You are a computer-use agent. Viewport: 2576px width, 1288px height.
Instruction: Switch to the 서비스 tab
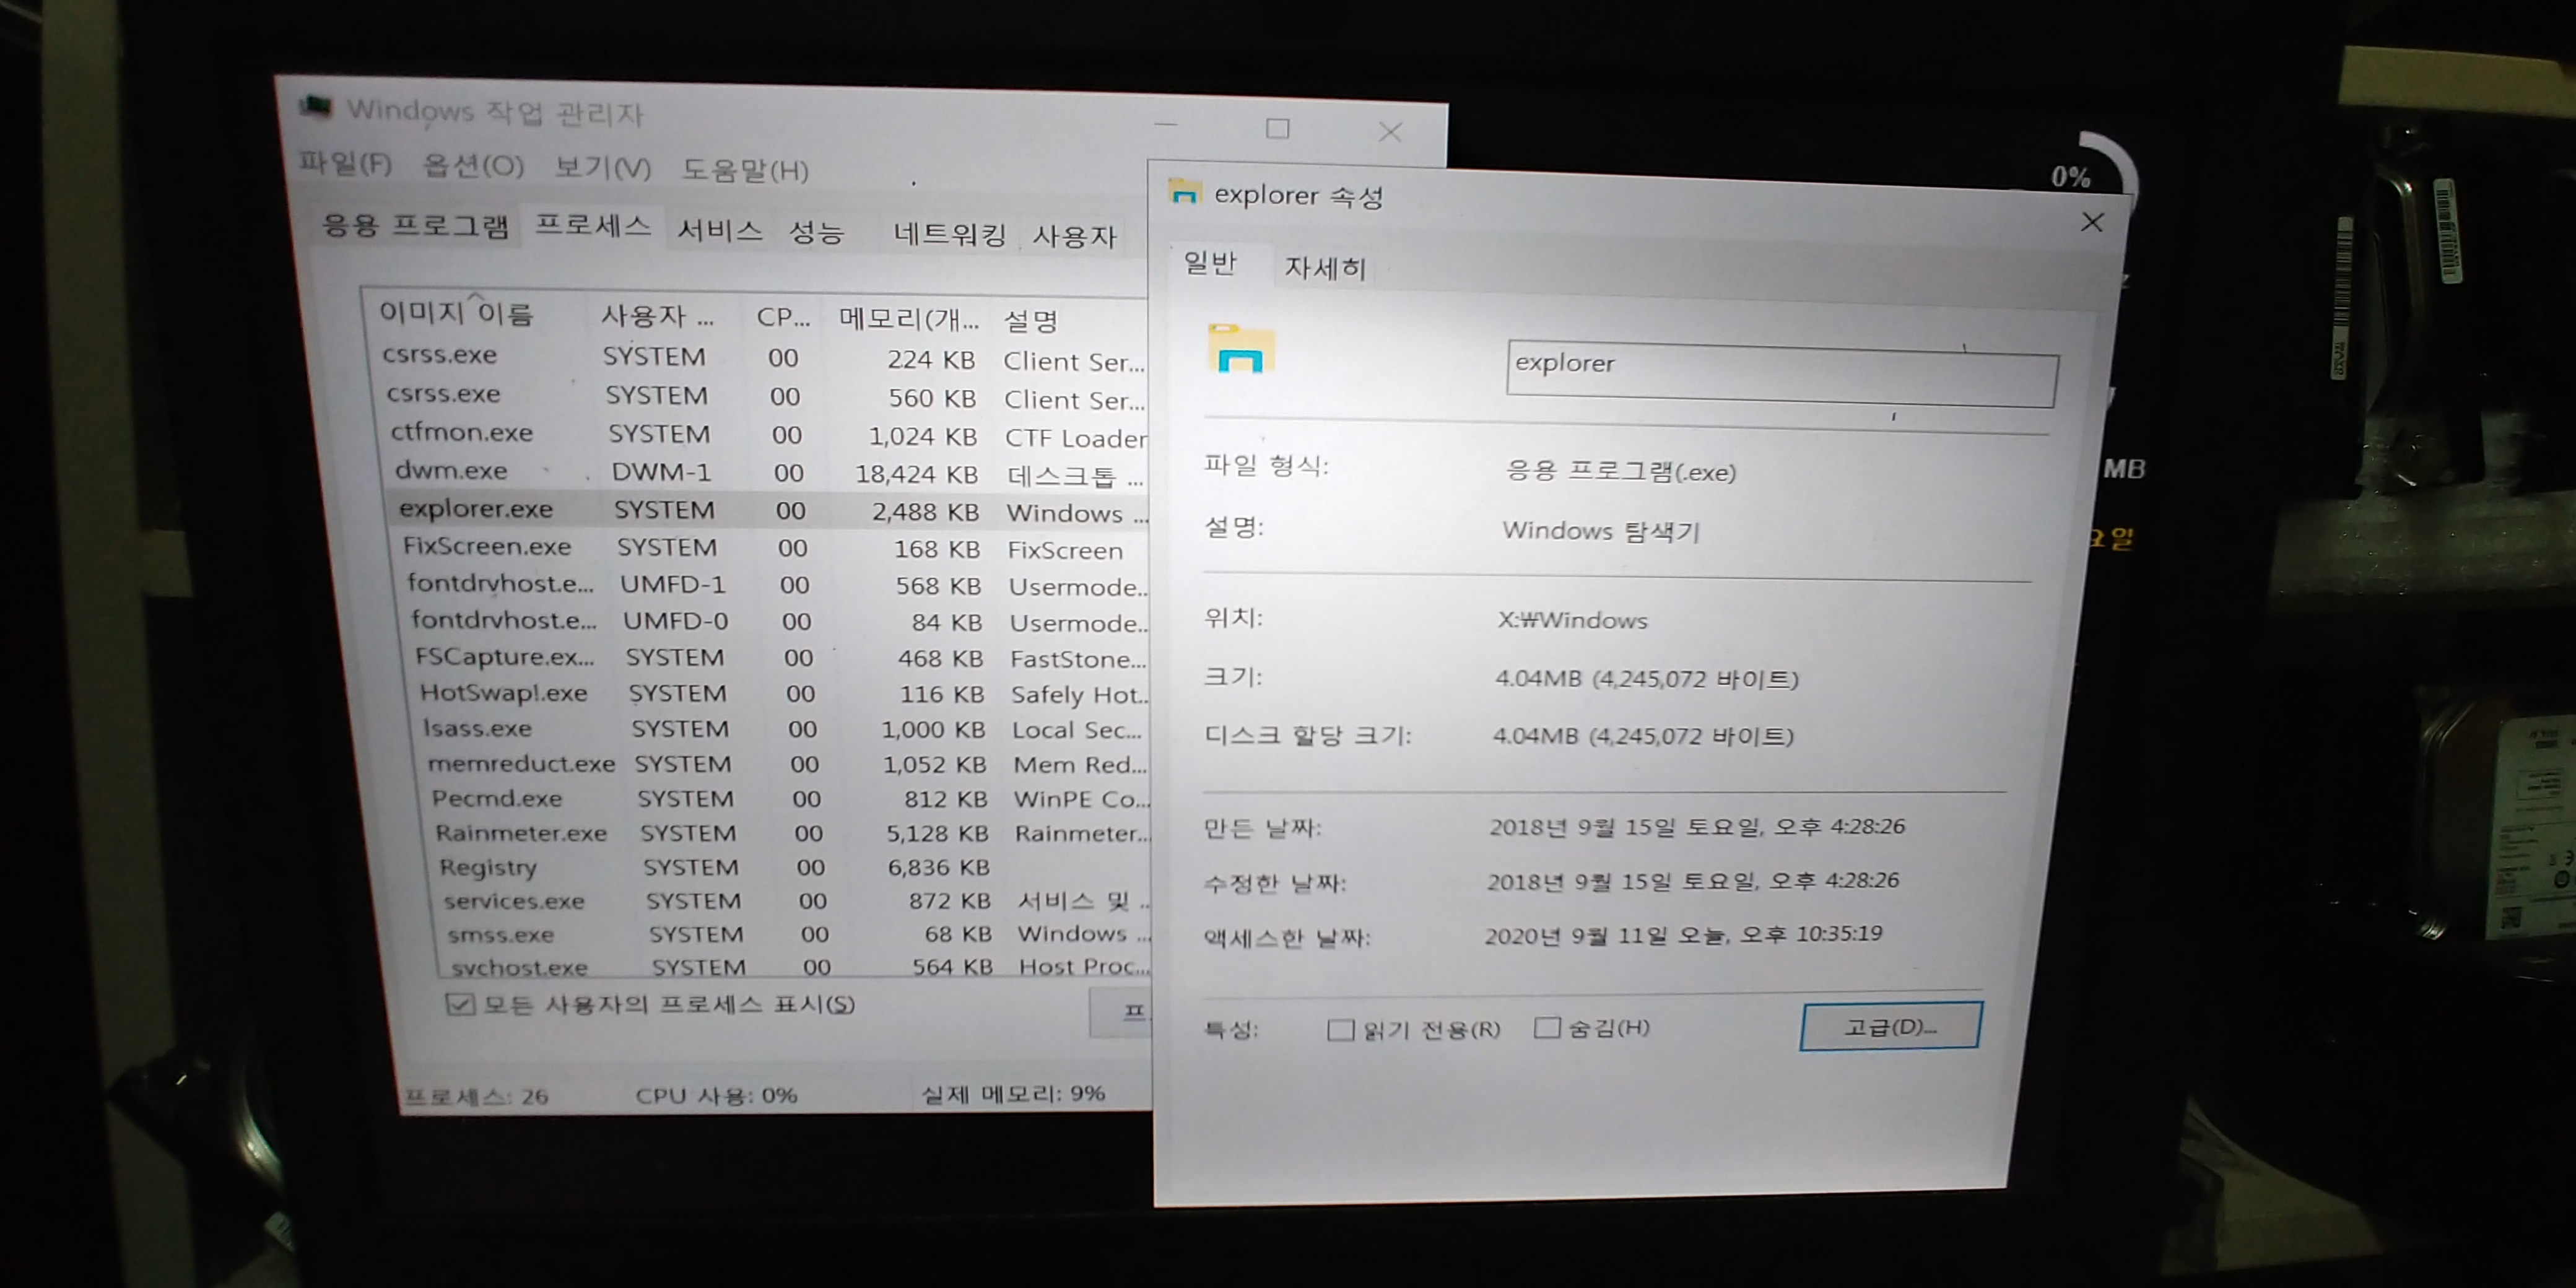click(720, 230)
